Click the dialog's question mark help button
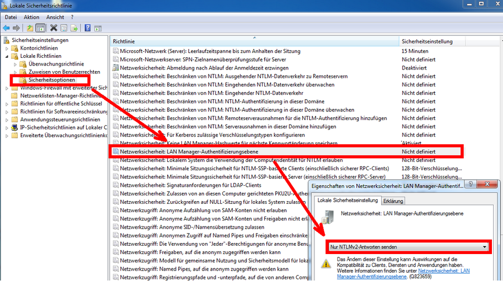Viewport: 503px width, 281px height. 470,184
